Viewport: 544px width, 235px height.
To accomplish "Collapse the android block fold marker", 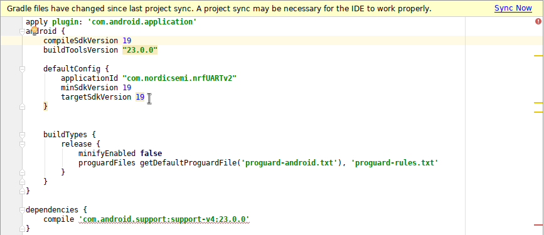I will coord(22,31).
